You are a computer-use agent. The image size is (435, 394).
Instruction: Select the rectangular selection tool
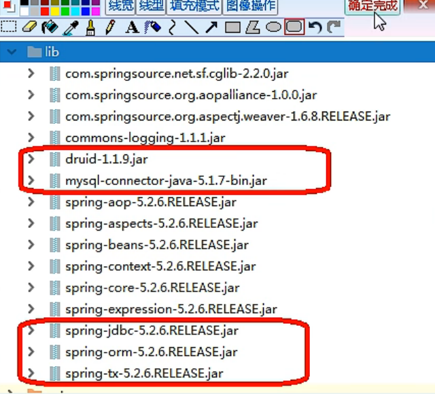[x=9, y=27]
